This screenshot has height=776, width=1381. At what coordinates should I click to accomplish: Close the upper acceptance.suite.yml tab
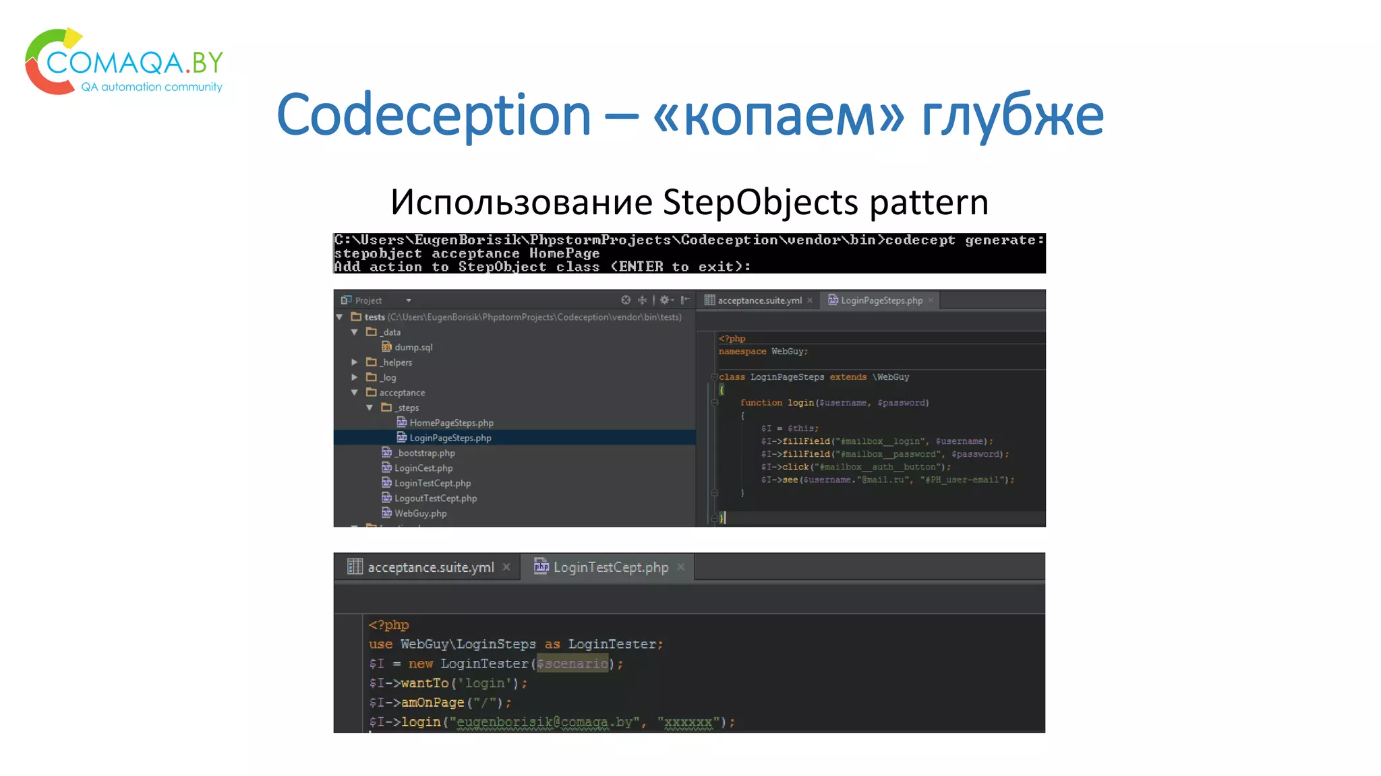coord(810,300)
